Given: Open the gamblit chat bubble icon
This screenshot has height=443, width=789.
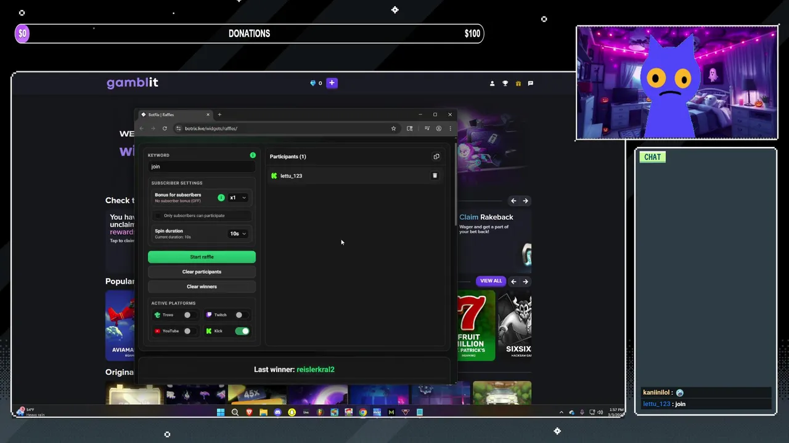Looking at the screenshot, I should pos(531,83).
